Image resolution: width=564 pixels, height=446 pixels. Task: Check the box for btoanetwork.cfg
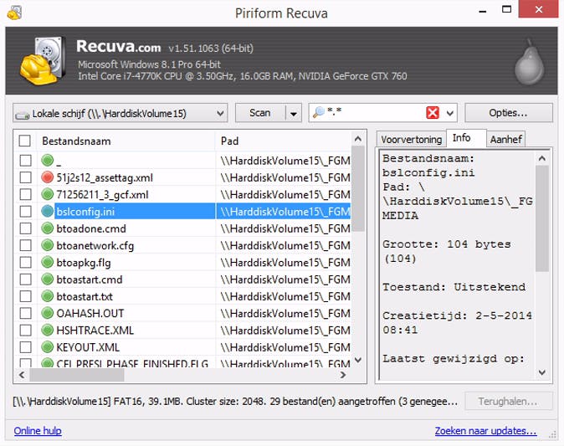[25, 245]
